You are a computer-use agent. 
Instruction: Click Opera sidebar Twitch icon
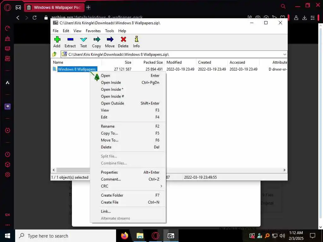coord(8,107)
